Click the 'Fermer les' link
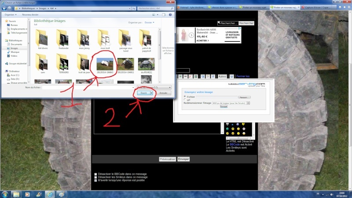The image size is (352, 198). 243,76
